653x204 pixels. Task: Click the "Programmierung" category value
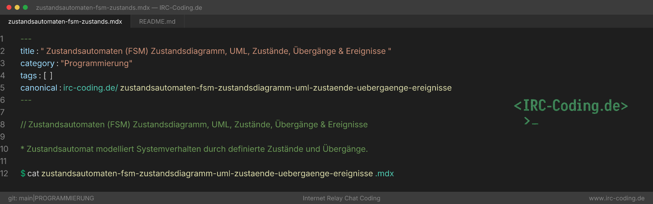pyautogui.click(x=96, y=63)
